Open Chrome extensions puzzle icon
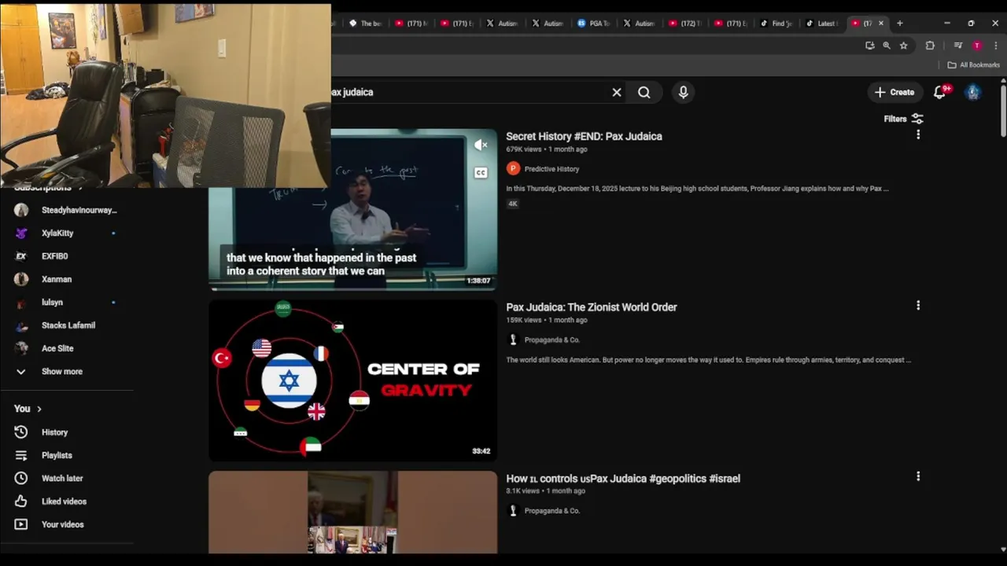This screenshot has width=1007, height=566. click(930, 46)
